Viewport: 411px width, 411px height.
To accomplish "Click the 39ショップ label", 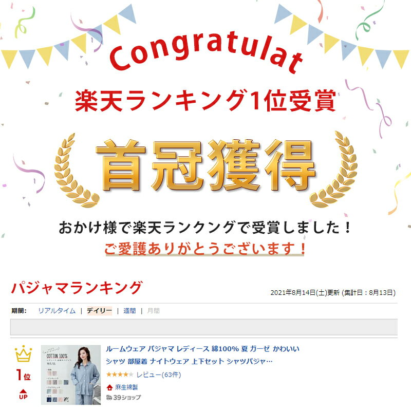I will [x=127, y=398].
